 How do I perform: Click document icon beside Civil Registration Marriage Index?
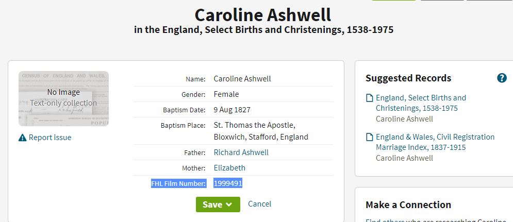click(369, 137)
